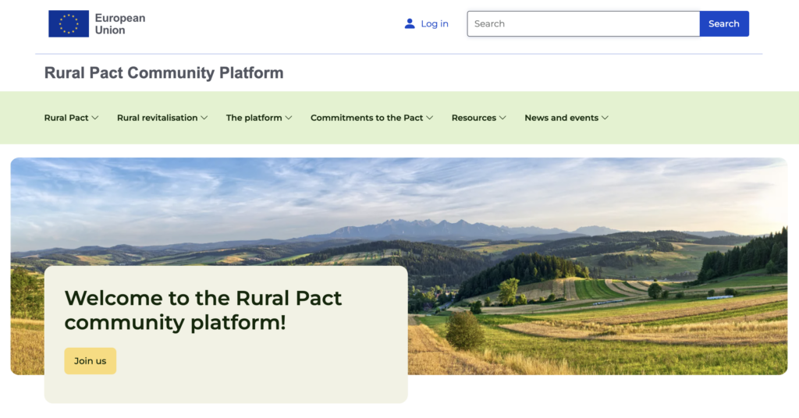The width and height of the screenshot is (799, 418).
Task: Focus the Search text field
Action: [x=583, y=23]
